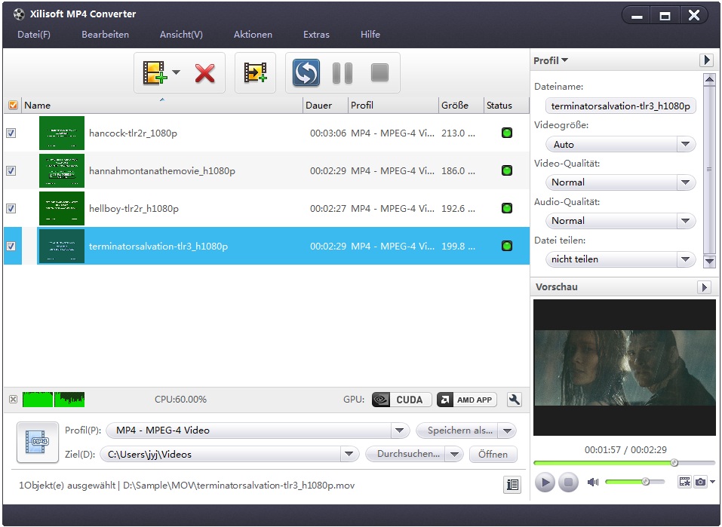Click the green status light for hancock-tlr2r
Screen dimensions: 722x527
coord(506,133)
